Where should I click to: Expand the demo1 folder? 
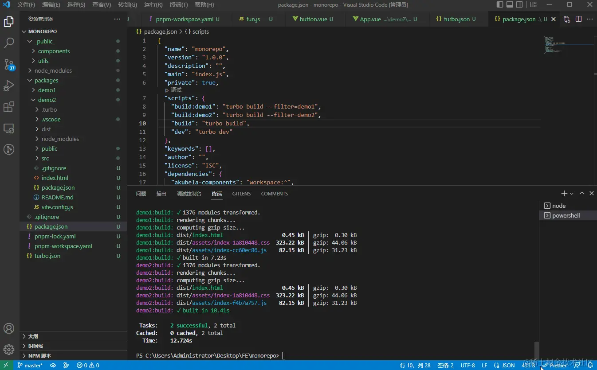click(47, 90)
